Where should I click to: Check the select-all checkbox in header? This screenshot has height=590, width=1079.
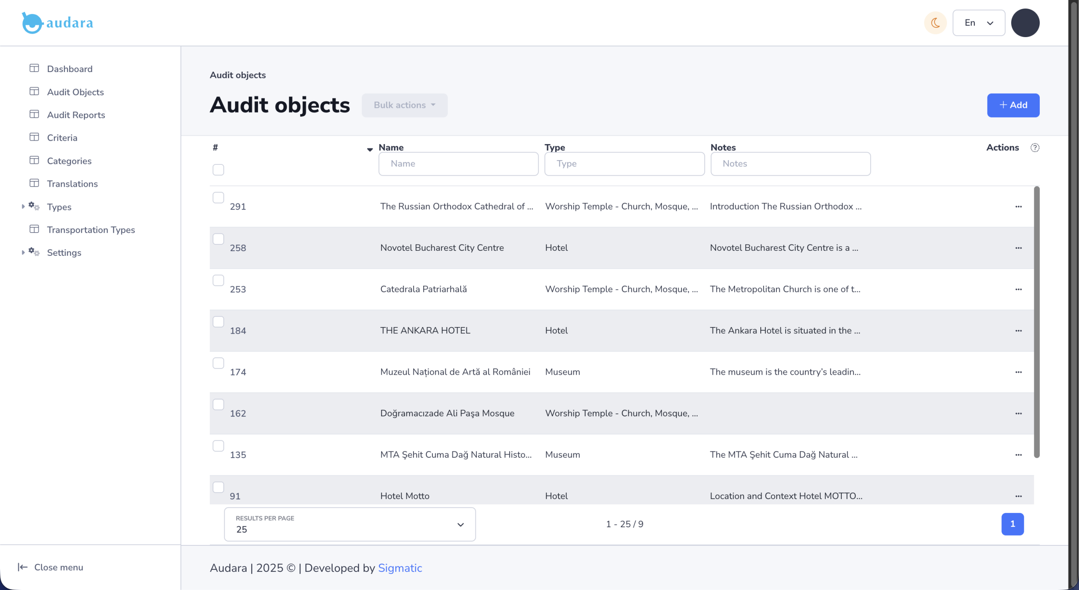coord(218,170)
